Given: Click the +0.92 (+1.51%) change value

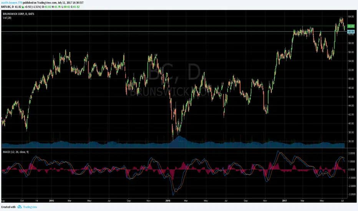Looking at the screenshot, I should (x=33, y=7).
